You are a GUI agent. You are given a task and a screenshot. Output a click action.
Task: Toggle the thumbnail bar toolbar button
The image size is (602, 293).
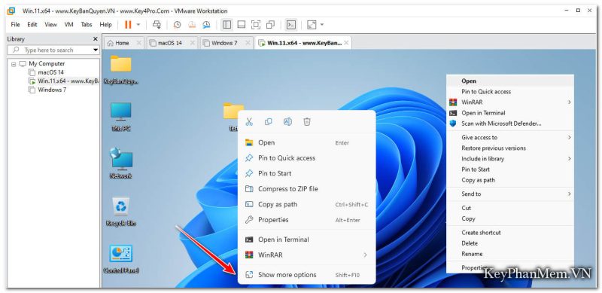click(242, 25)
